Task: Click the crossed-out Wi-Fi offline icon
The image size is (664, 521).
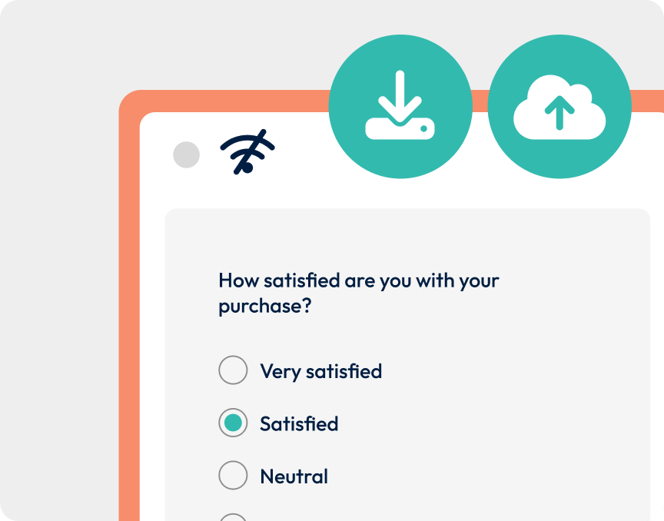Action: point(247,152)
